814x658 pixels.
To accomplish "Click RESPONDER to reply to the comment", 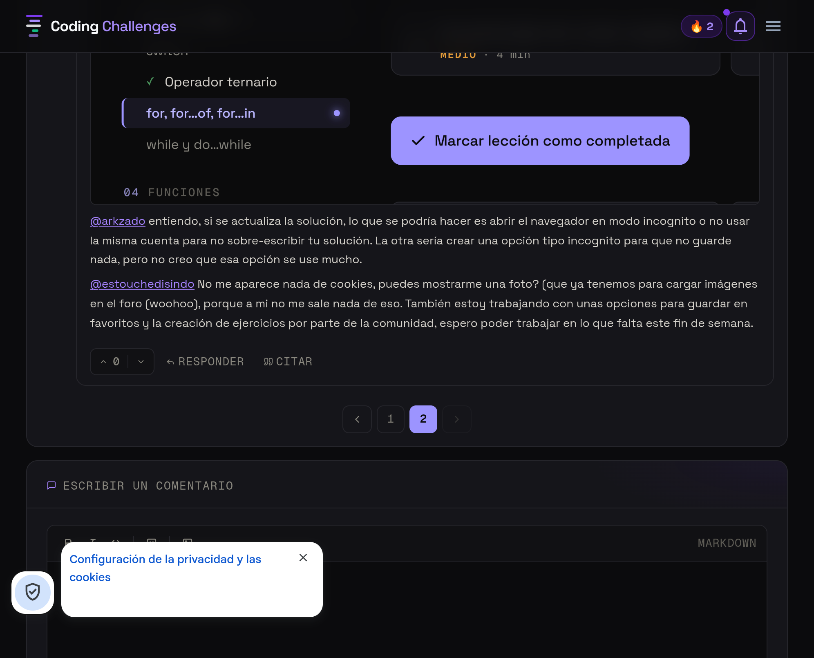I will (x=205, y=362).
